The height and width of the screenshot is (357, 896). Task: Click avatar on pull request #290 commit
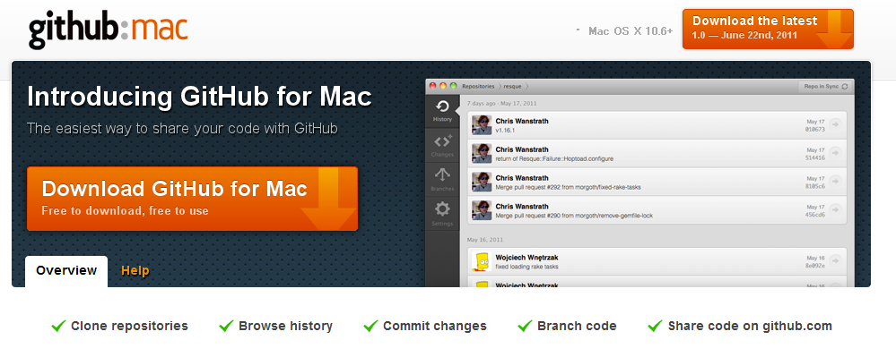pyautogui.click(x=482, y=210)
